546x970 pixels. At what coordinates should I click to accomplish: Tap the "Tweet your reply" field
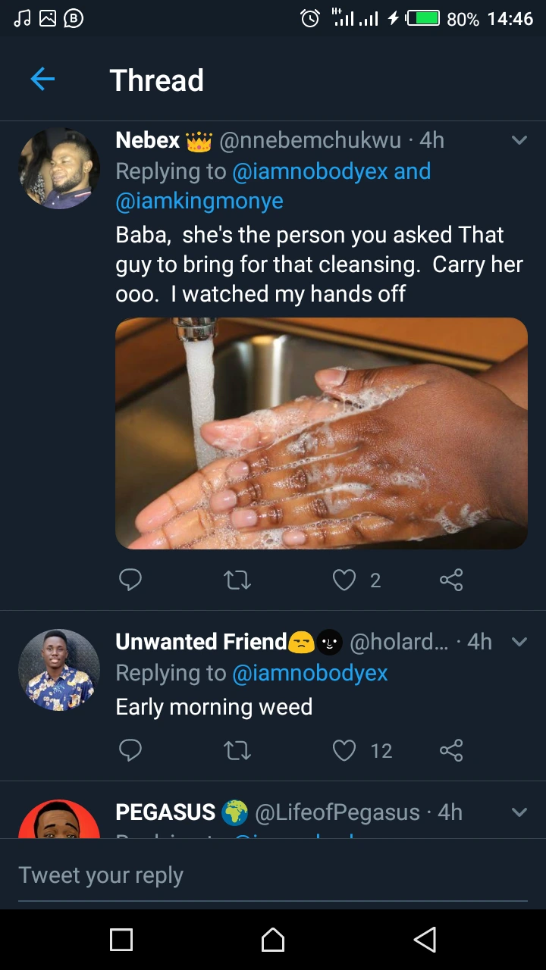click(x=273, y=875)
